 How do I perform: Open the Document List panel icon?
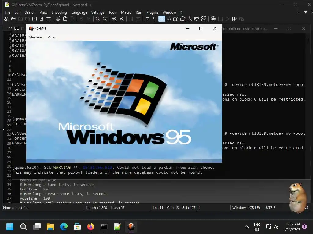point(183,19)
